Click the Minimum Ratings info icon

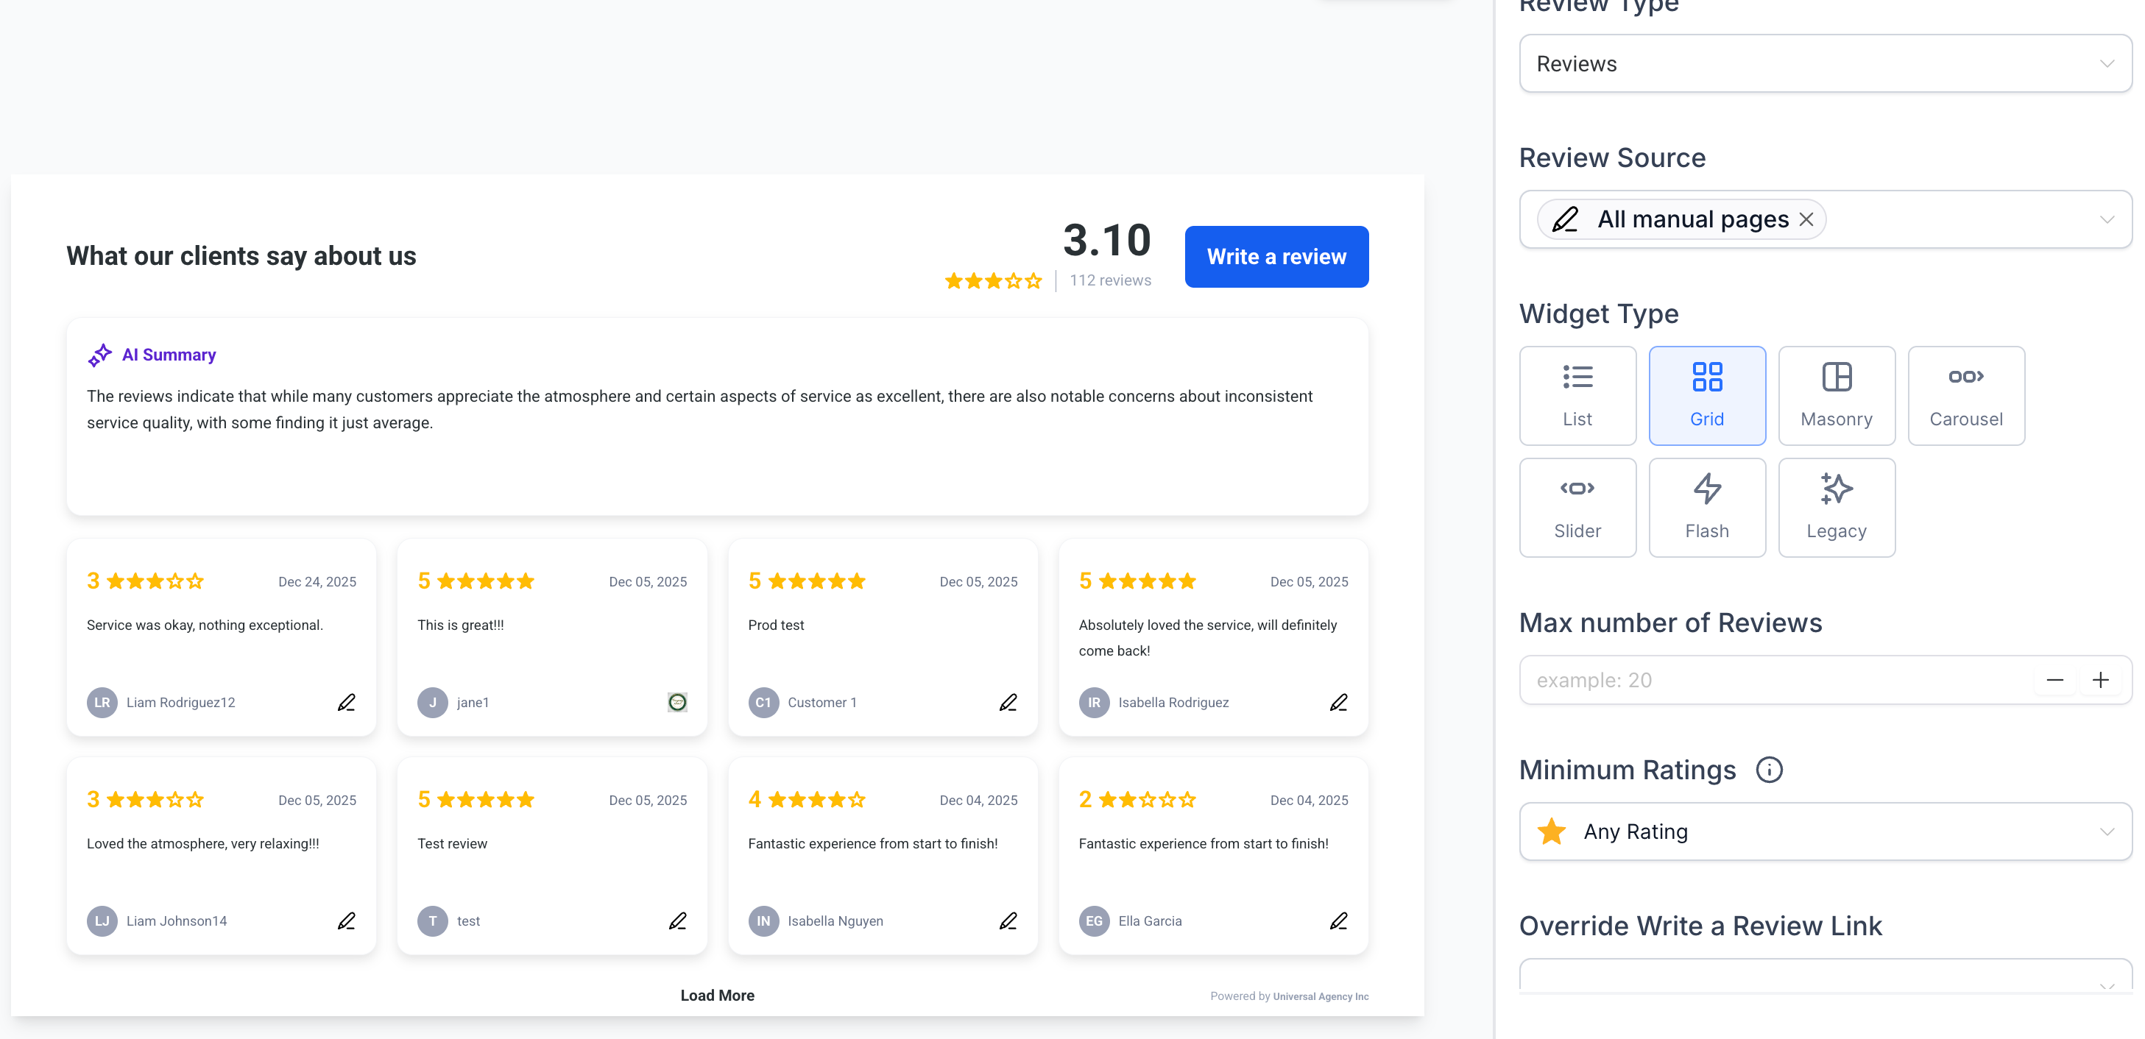click(1769, 769)
